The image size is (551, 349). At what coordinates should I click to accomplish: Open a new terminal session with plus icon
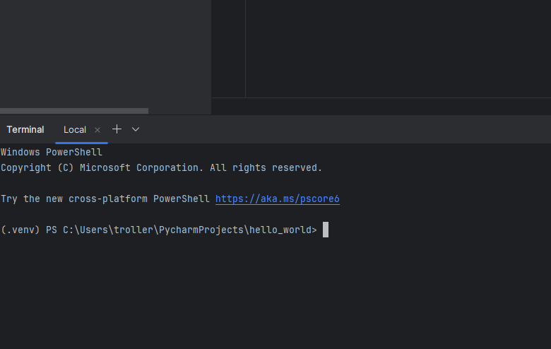point(117,129)
